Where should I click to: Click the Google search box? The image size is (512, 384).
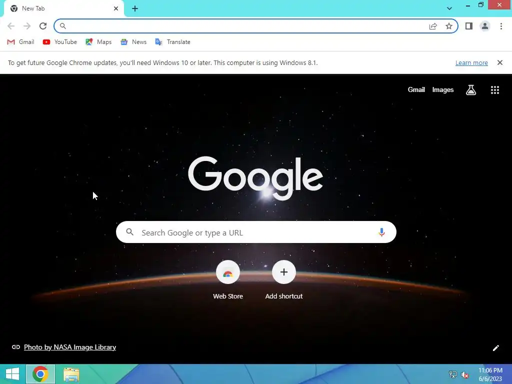coord(256,232)
